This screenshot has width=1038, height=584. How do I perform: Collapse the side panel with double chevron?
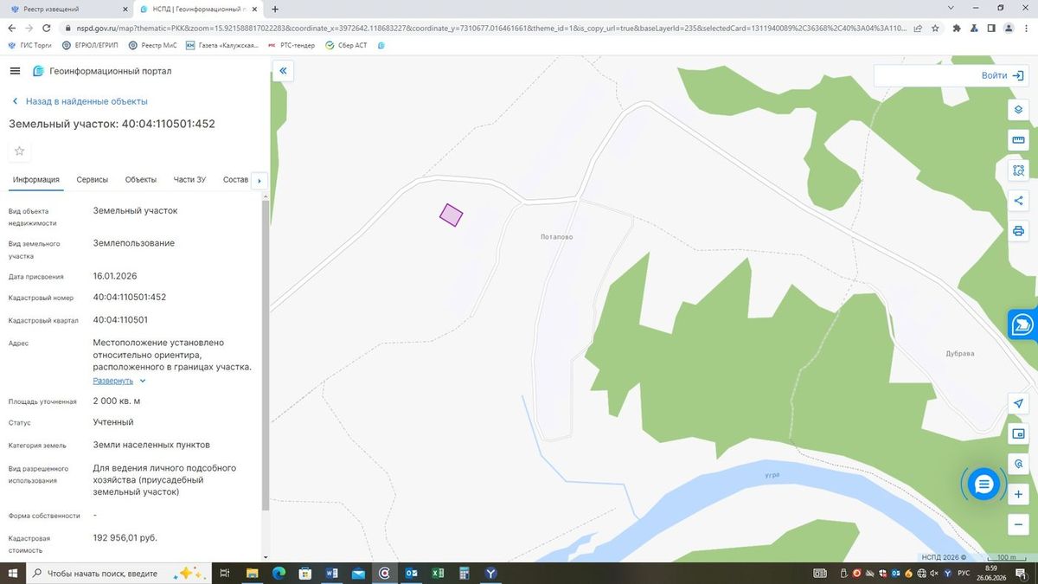pos(283,71)
